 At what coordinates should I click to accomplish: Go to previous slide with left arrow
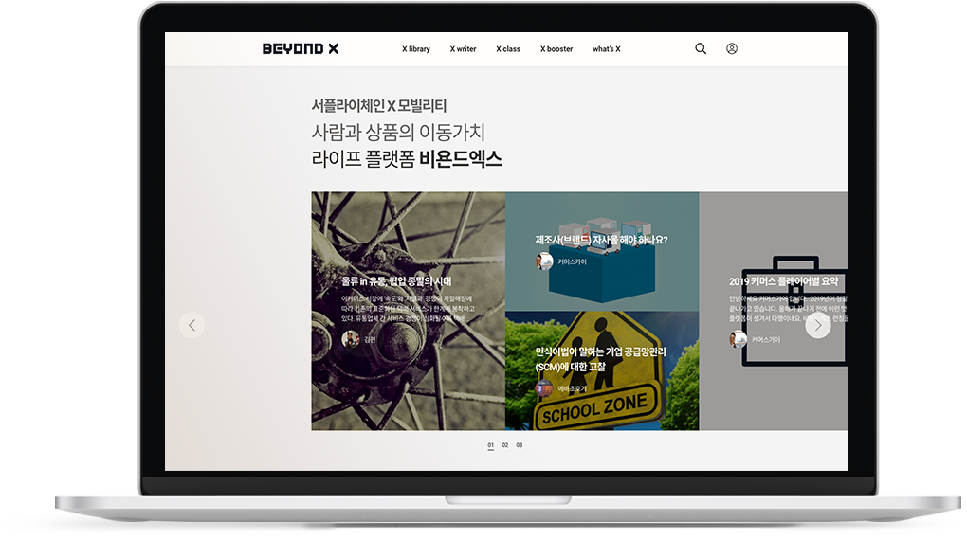tap(192, 326)
